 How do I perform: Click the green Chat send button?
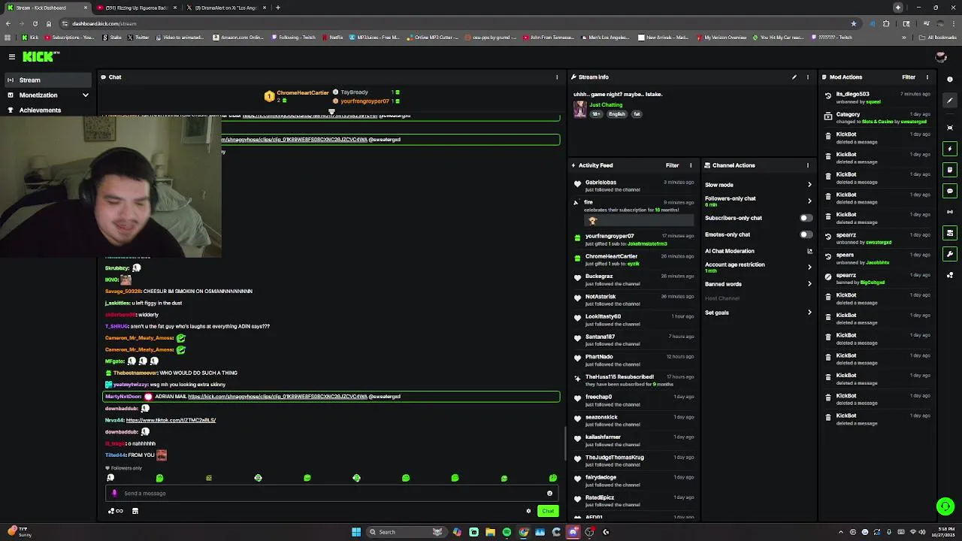click(x=548, y=511)
